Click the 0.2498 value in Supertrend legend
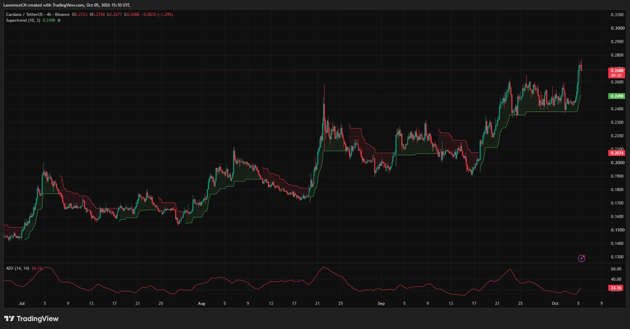Viewport: 630px width, 329px height. (49, 20)
